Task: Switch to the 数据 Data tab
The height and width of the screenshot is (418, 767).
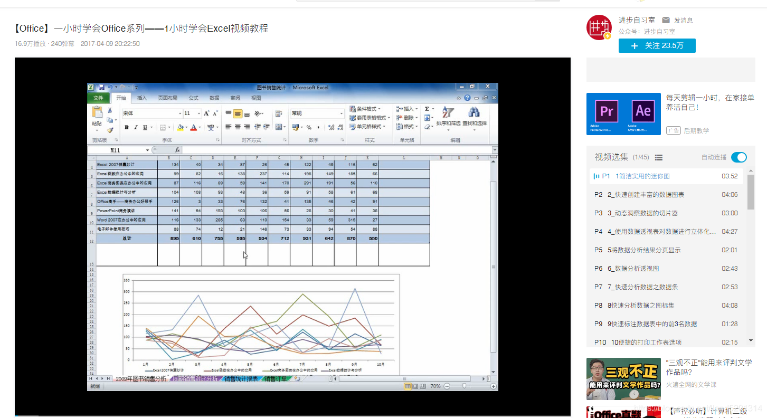Action: click(x=214, y=98)
